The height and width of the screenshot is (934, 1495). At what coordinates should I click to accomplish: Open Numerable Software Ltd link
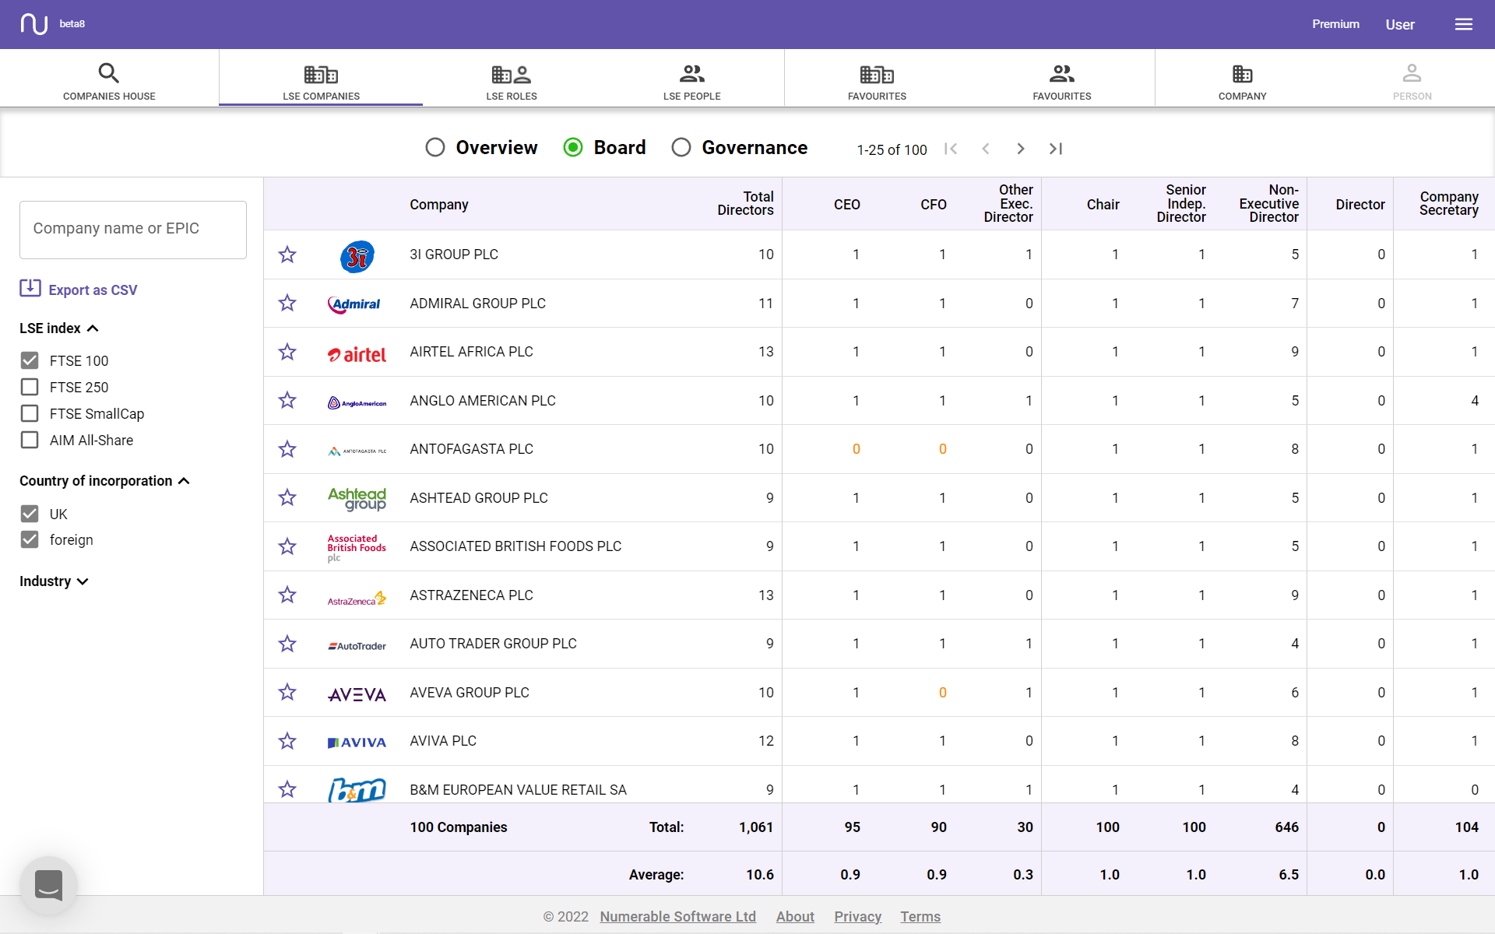(x=677, y=917)
